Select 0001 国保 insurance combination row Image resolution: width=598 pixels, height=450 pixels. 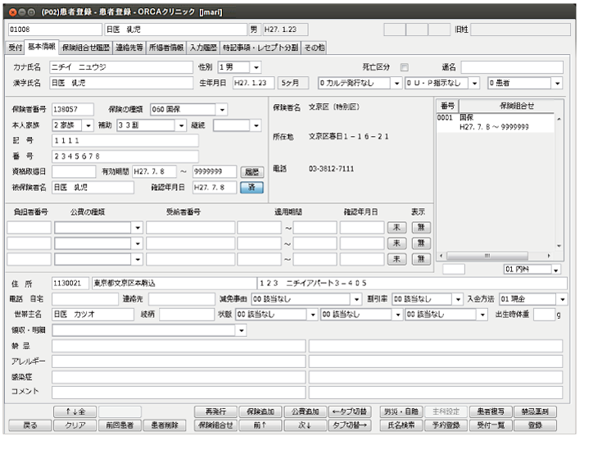tap(495, 122)
